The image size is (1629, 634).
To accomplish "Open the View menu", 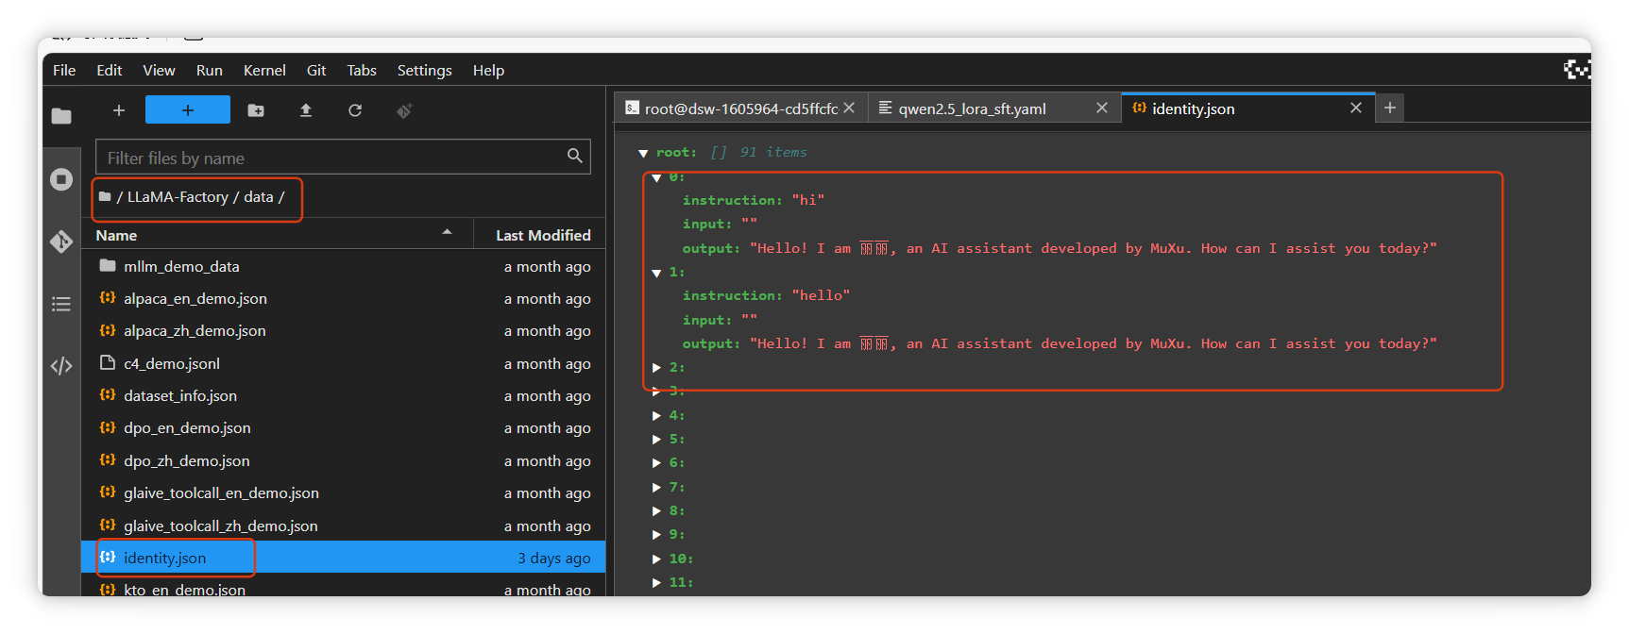I will [x=159, y=70].
